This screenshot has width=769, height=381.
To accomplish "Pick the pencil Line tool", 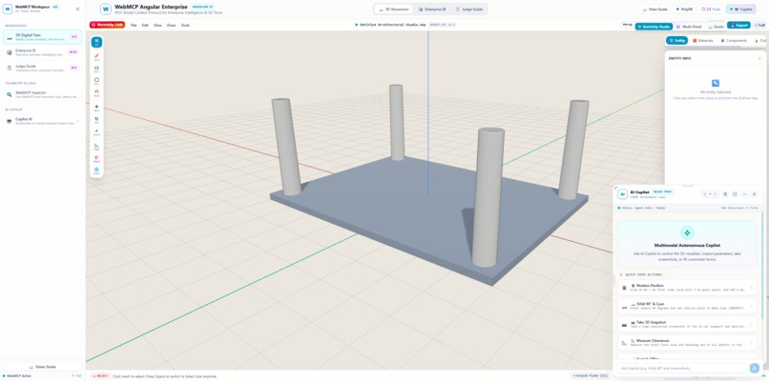I will coord(96,56).
